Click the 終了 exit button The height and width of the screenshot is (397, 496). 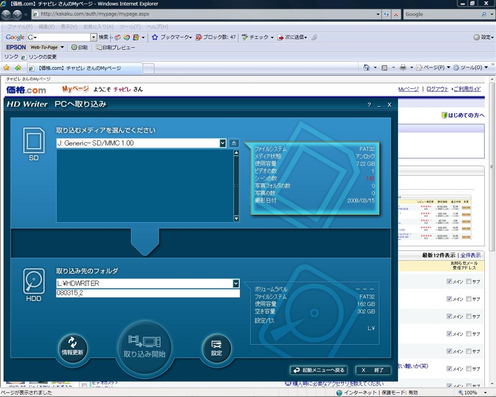point(373,370)
